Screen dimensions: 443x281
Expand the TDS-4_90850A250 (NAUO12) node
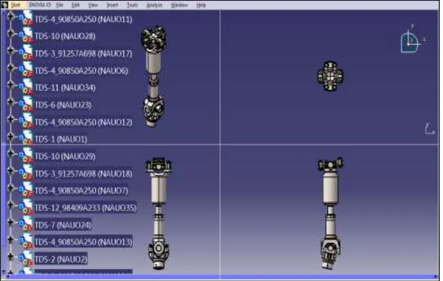[11, 119]
